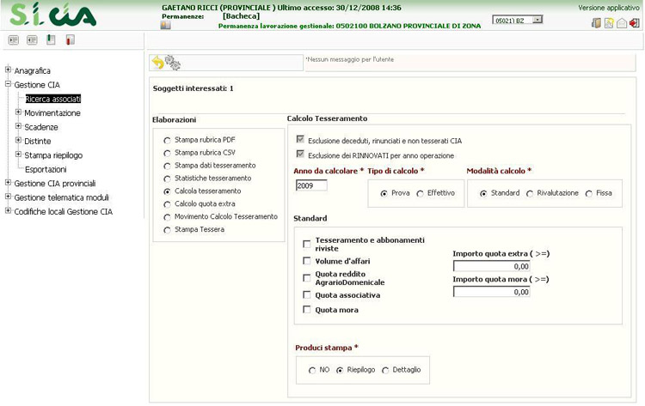Select Stampa rubrica CSV option

[167, 153]
